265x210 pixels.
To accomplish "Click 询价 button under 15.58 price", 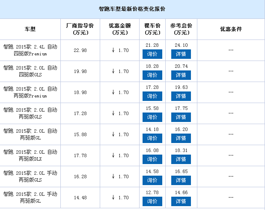I will point(152,117).
